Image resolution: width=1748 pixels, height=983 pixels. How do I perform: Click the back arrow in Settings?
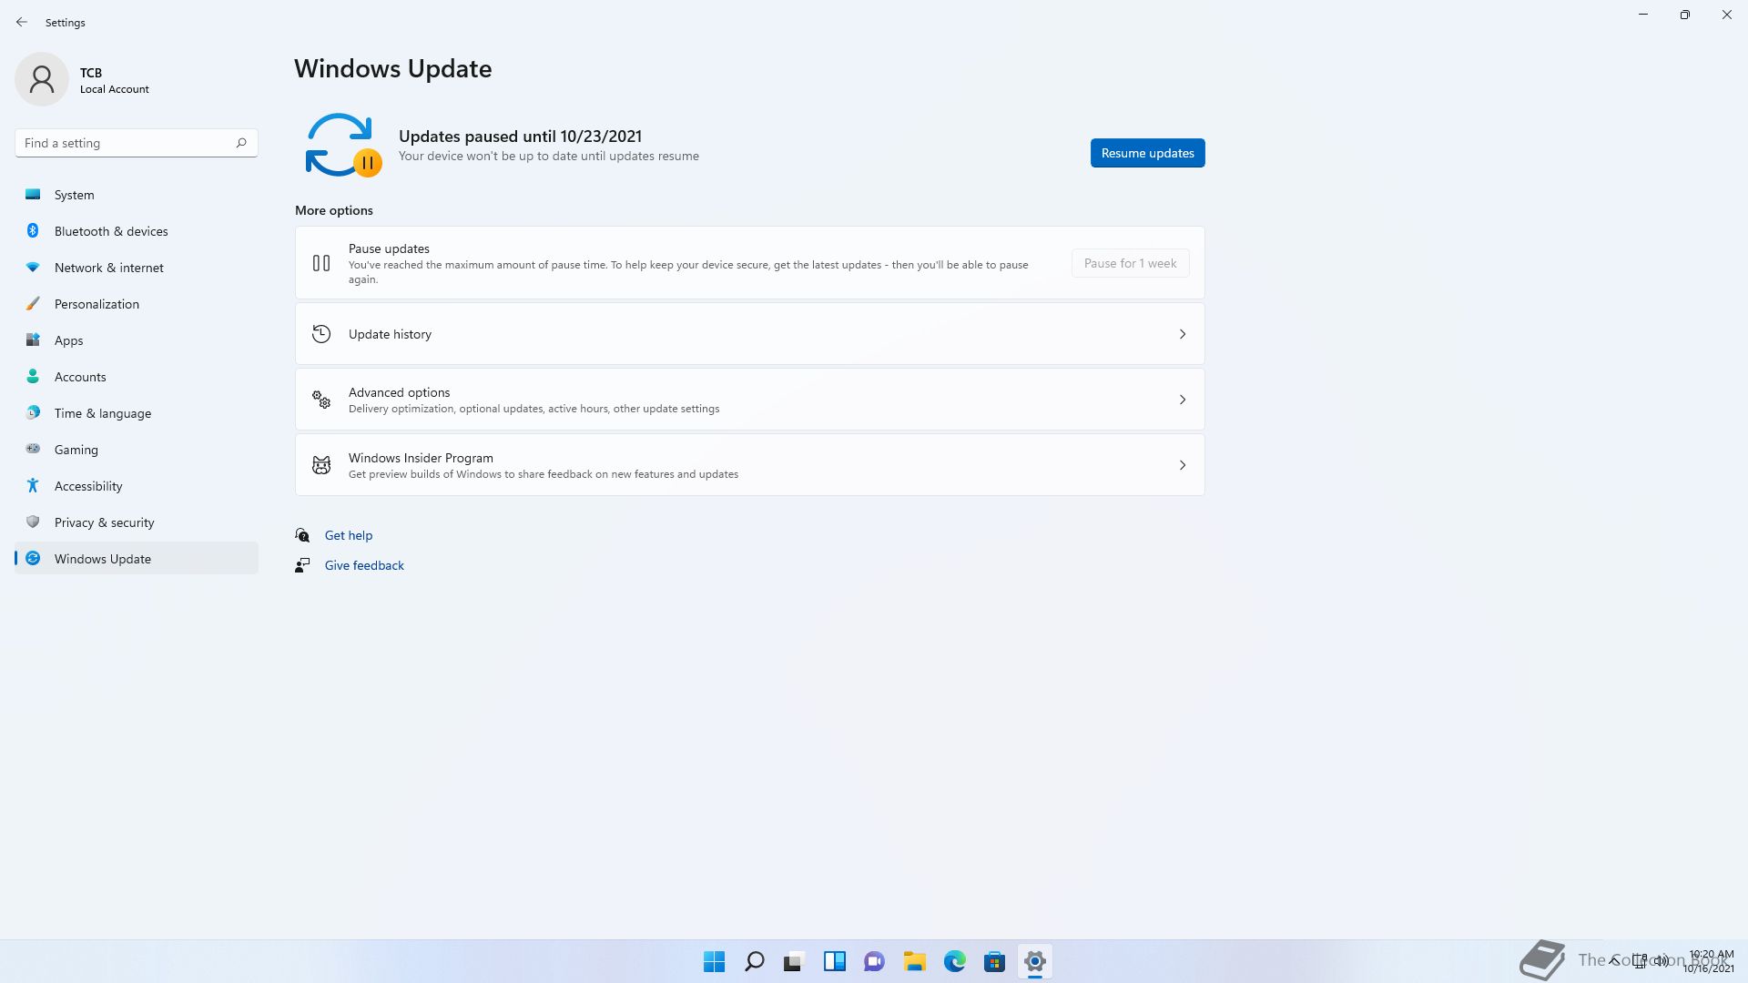pyautogui.click(x=22, y=22)
